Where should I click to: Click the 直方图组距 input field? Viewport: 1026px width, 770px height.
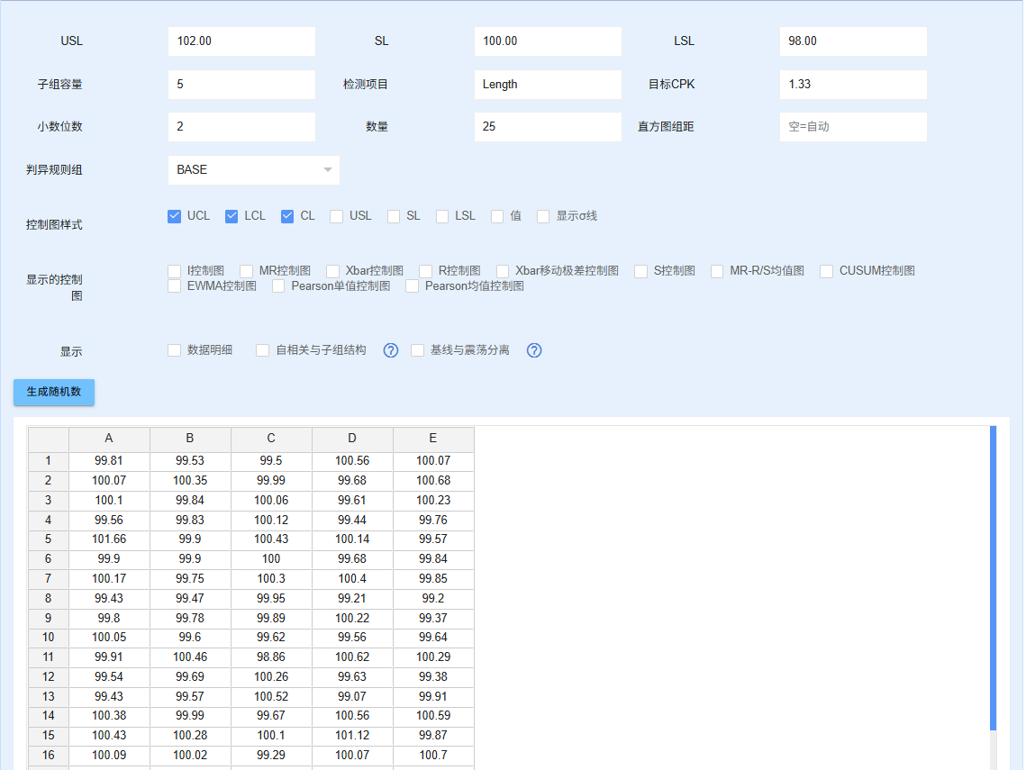tap(853, 127)
